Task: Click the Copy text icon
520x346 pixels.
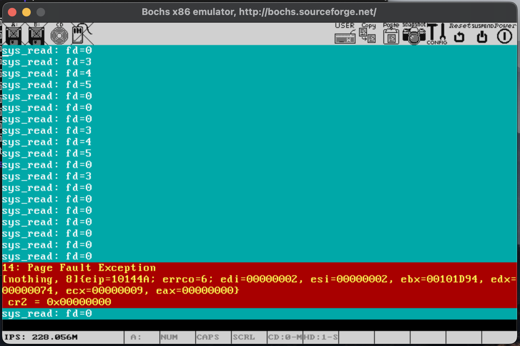Action: click(x=368, y=33)
